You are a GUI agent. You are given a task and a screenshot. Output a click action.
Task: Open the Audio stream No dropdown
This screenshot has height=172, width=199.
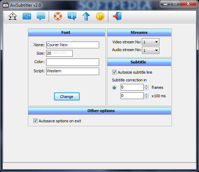click(x=151, y=50)
